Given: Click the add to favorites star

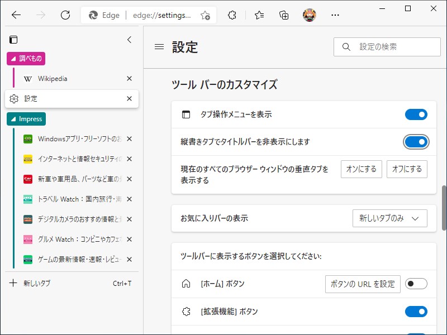Looking at the screenshot, I should click(205, 16).
